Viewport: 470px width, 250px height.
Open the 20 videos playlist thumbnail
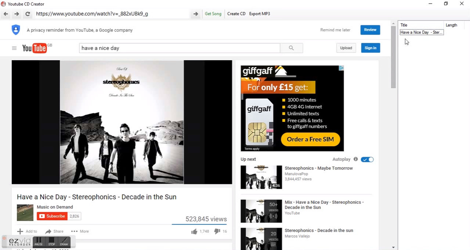261,239
